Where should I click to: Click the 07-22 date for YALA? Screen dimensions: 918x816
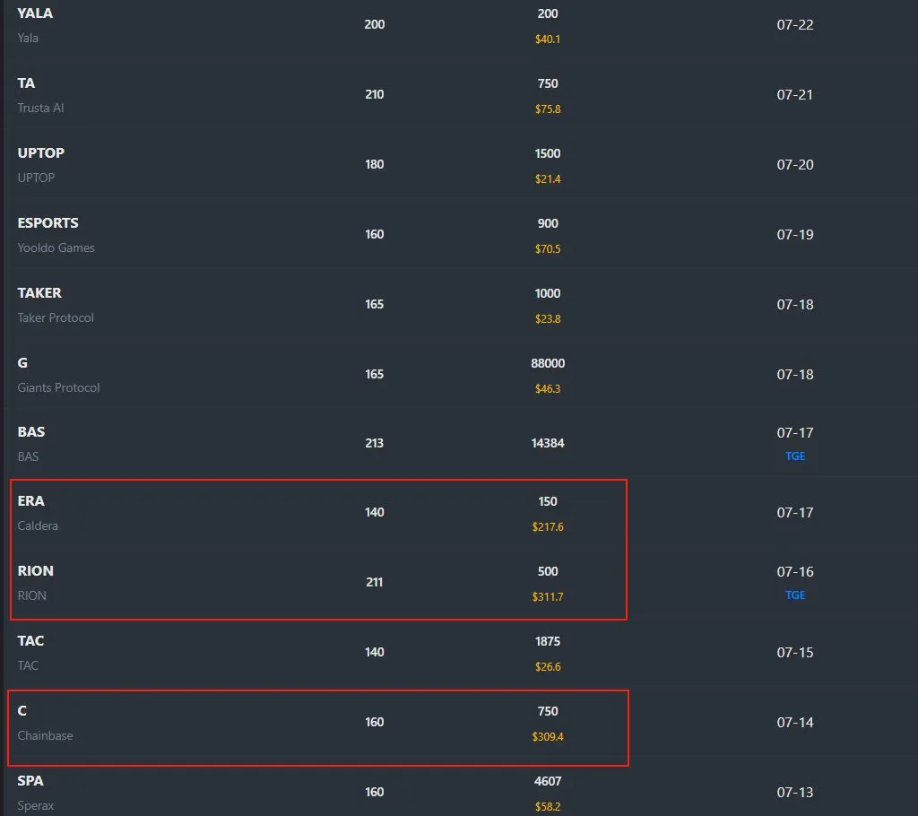[x=795, y=25]
